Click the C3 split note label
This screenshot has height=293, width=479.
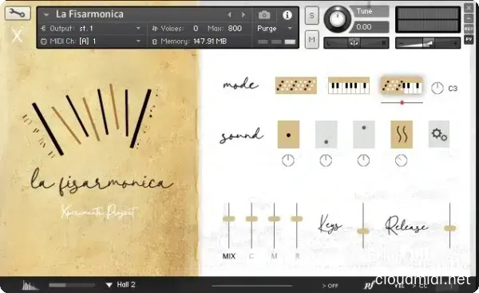(453, 89)
